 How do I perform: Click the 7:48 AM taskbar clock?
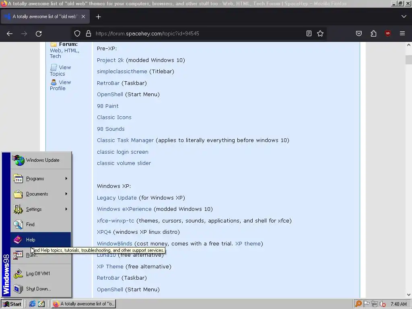click(x=398, y=304)
